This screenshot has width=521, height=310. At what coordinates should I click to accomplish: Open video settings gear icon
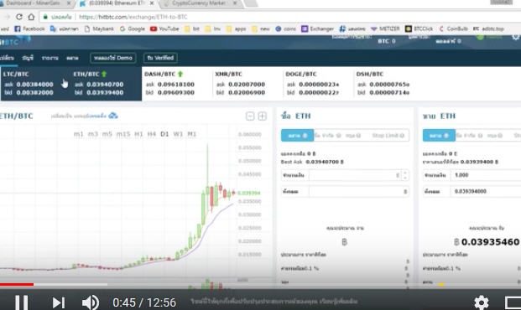(481, 302)
